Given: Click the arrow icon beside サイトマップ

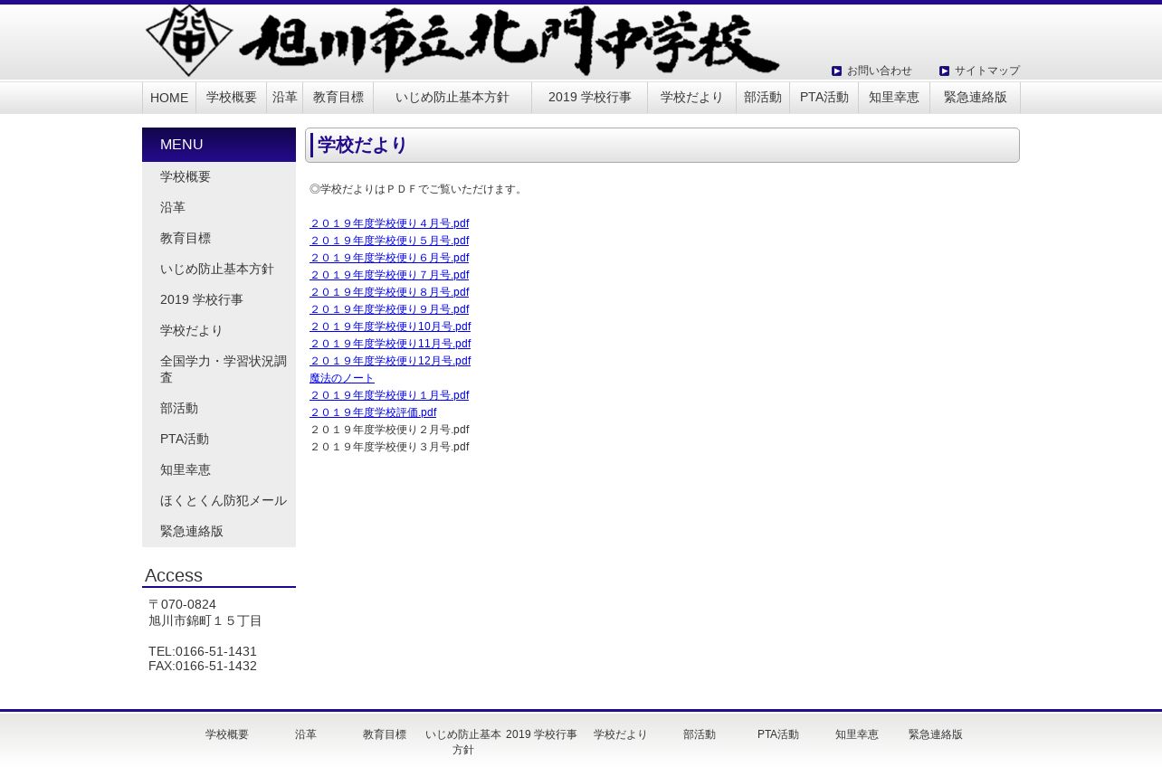Looking at the screenshot, I should click(x=945, y=71).
